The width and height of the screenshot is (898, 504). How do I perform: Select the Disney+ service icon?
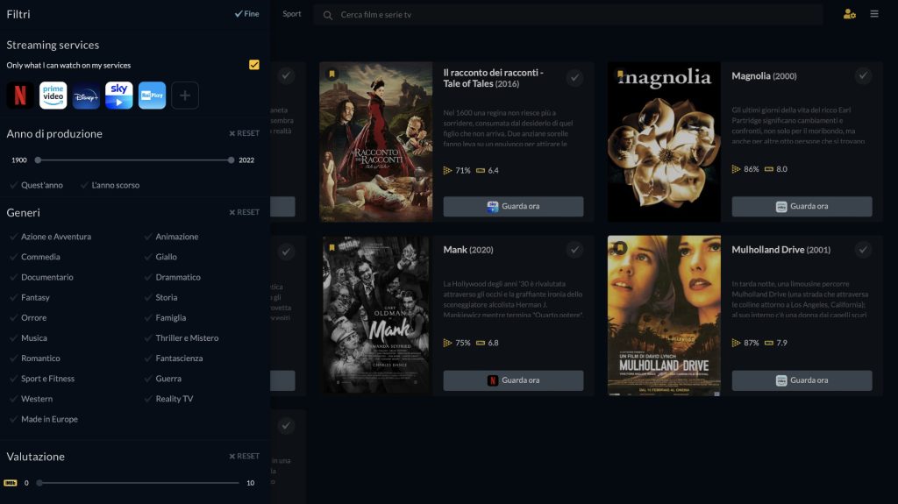coord(86,95)
